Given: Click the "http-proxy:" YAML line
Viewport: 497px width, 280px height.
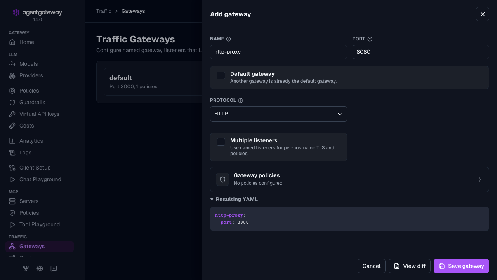Looking at the screenshot, I should pyautogui.click(x=230, y=215).
